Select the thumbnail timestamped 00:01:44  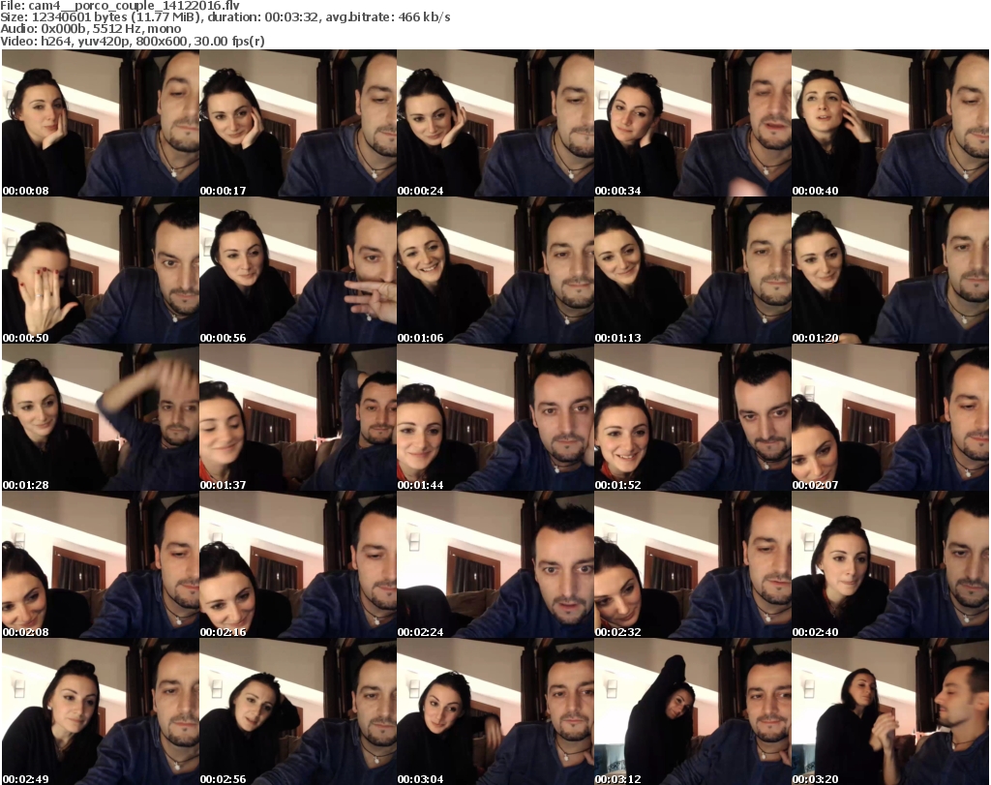pyautogui.click(x=495, y=418)
